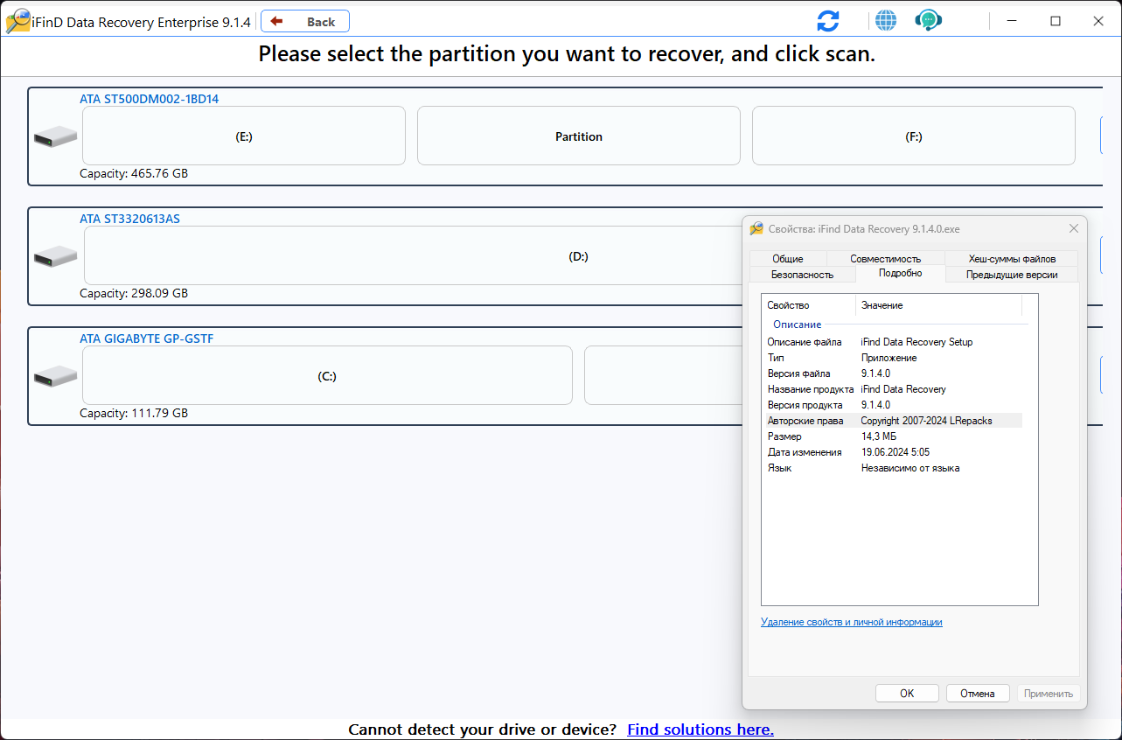Maximize the iFinD Data Recovery window

1056,21
